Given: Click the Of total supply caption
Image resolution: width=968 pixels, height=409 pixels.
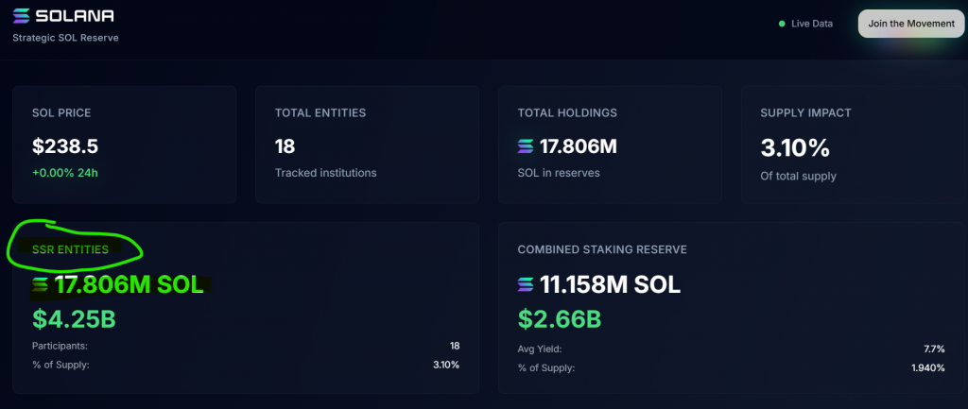Looking at the screenshot, I should [x=799, y=176].
